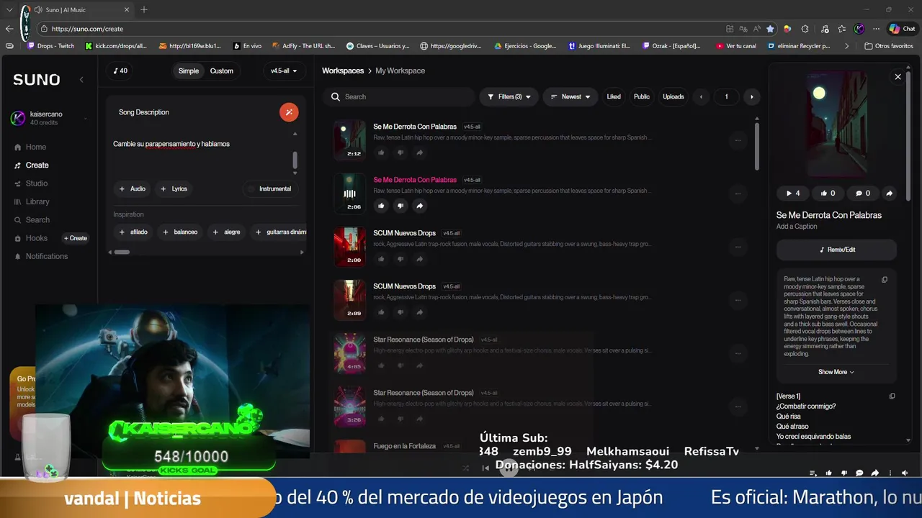Viewport: 922px width, 518px height.
Task: Collapse the Suno sidebar with the arrow
Action: [81, 79]
